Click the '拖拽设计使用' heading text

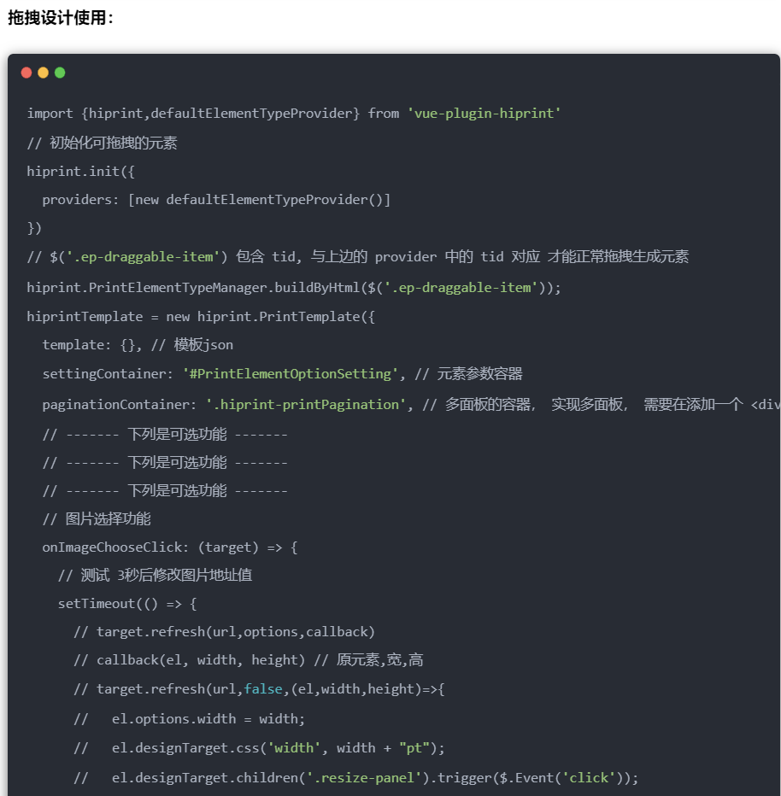(61, 17)
